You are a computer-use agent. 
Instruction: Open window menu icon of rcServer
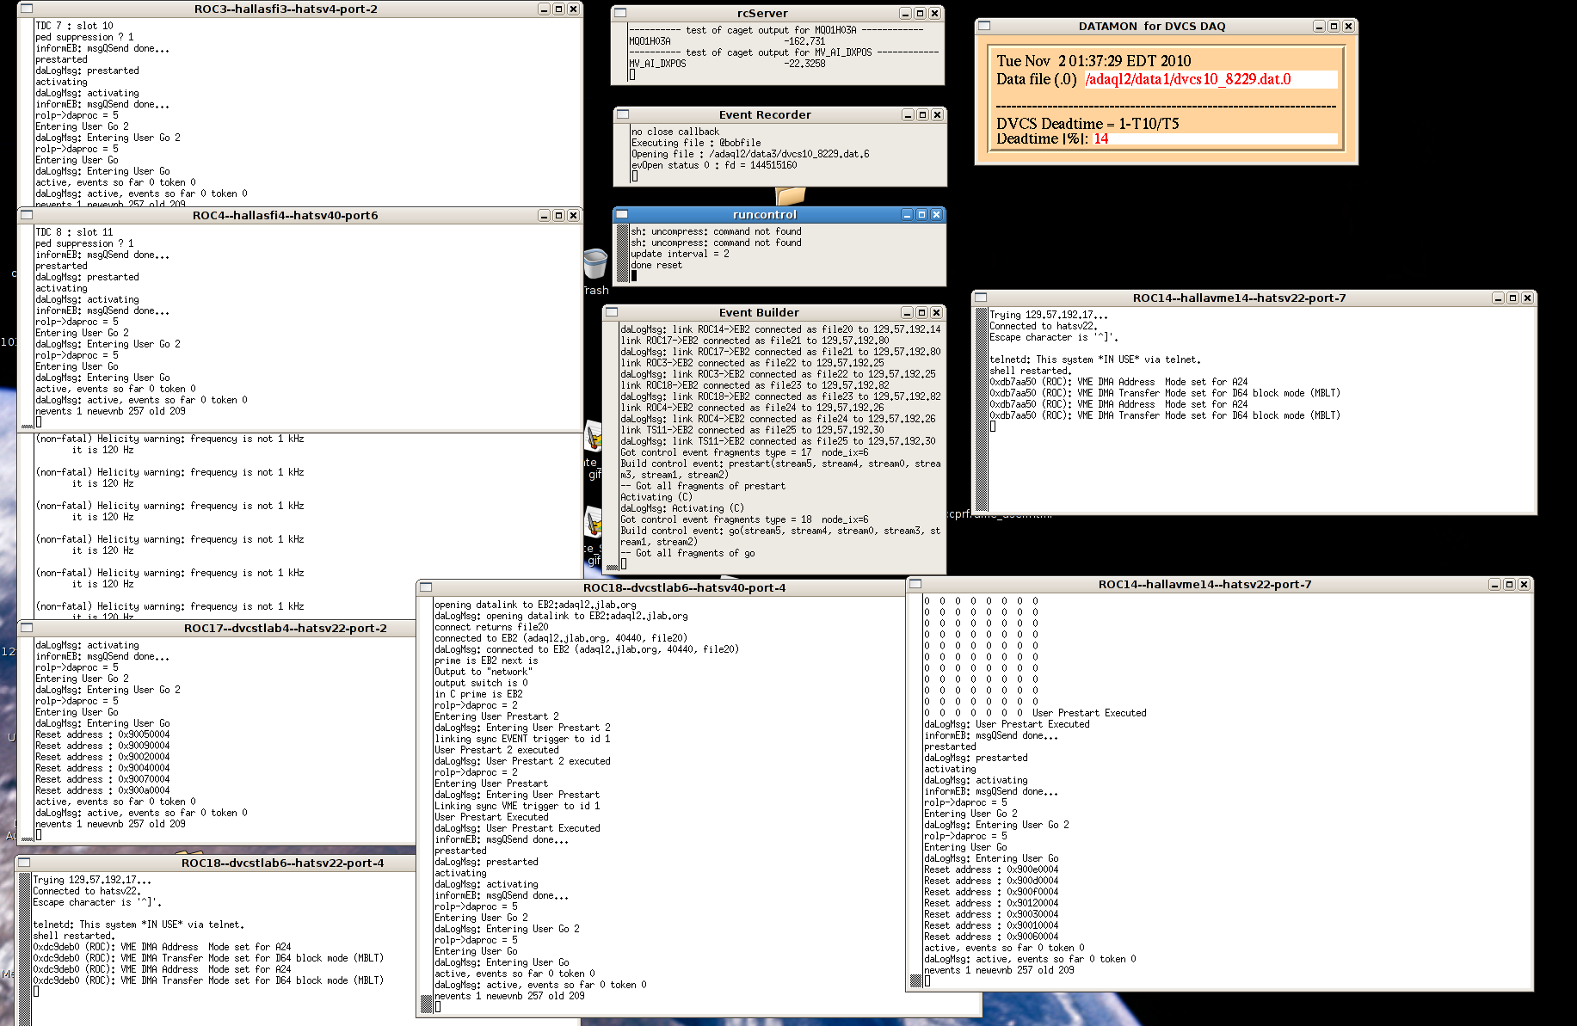pos(620,13)
